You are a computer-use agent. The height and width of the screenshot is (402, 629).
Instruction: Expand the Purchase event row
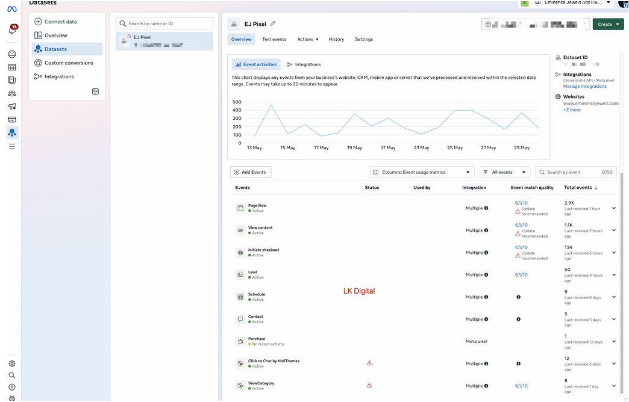(614, 341)
